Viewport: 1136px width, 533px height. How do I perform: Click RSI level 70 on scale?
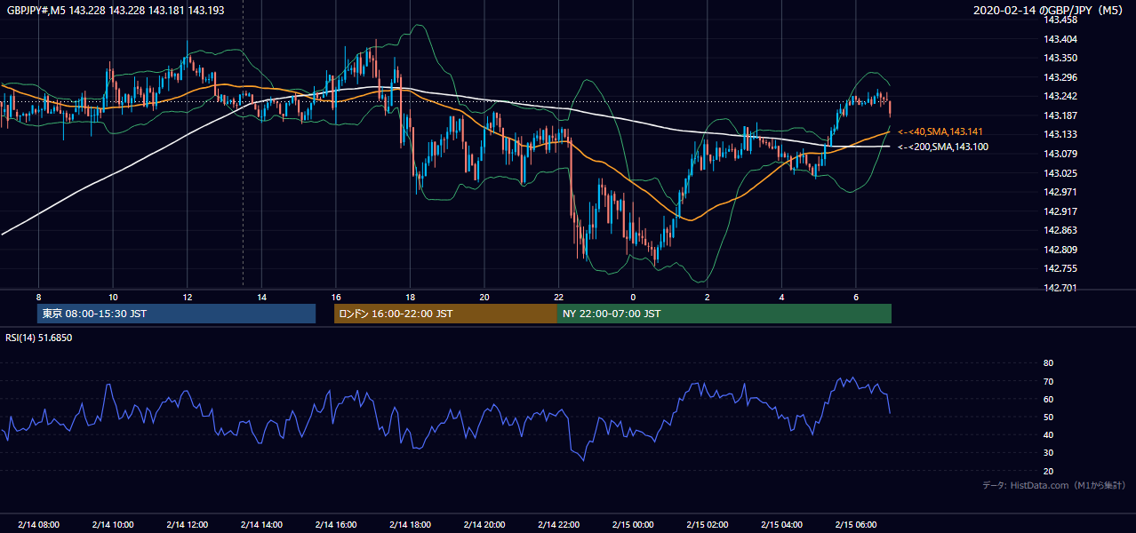[1049, 381]
